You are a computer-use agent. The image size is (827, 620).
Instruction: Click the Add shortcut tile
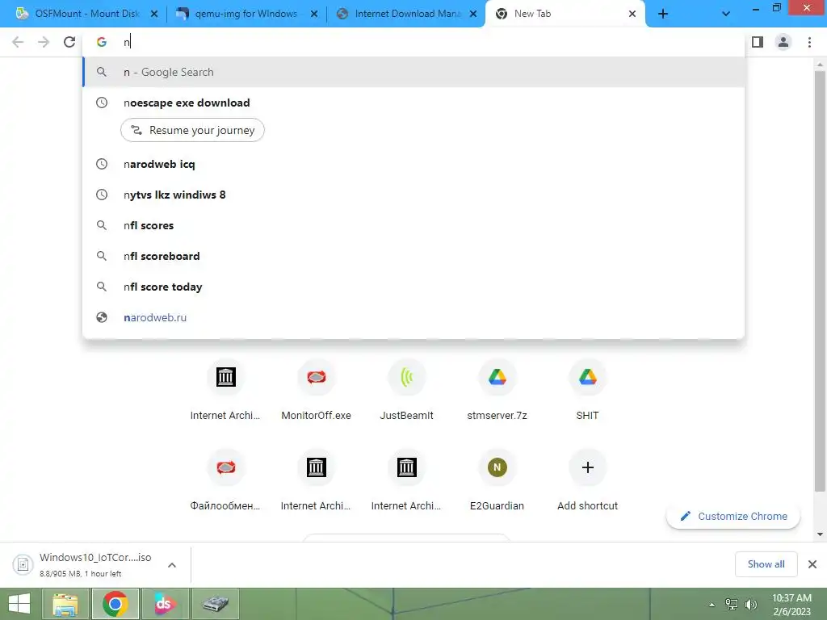[588, 480]
